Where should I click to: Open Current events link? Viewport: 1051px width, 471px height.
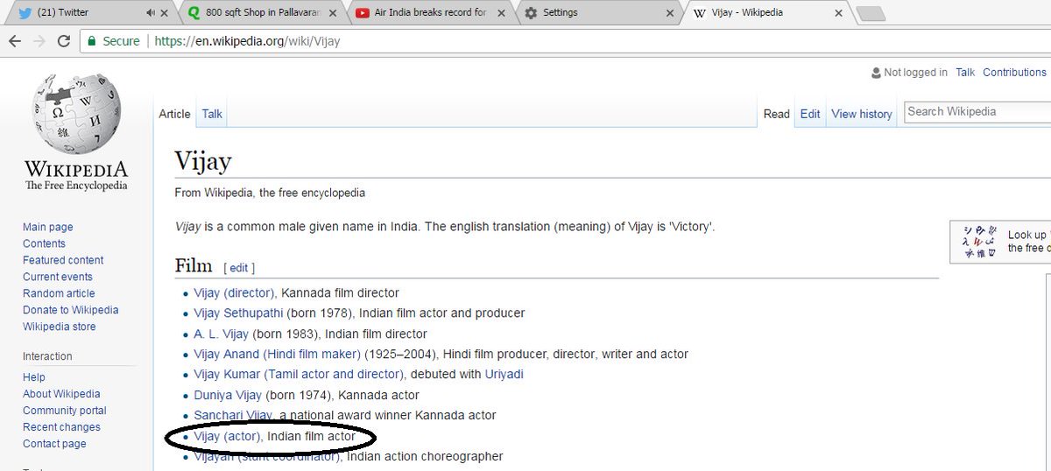[x=58, y=277]
